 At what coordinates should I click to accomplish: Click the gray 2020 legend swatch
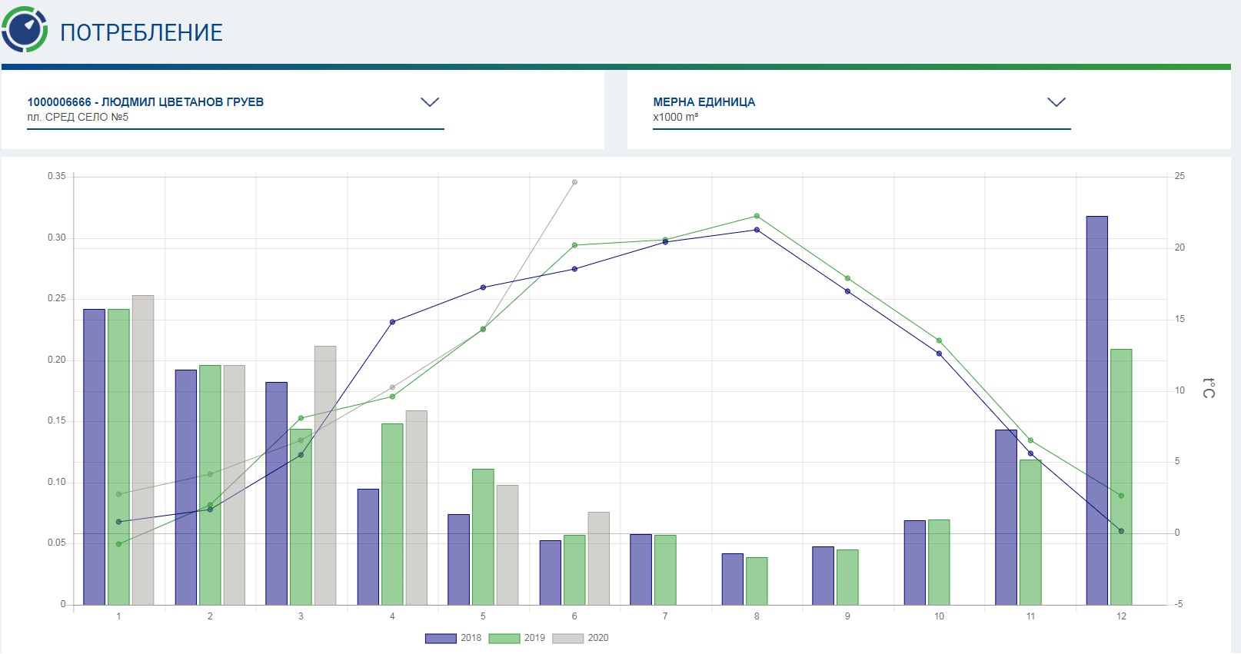pyautogui.click(x=568, y=638)
